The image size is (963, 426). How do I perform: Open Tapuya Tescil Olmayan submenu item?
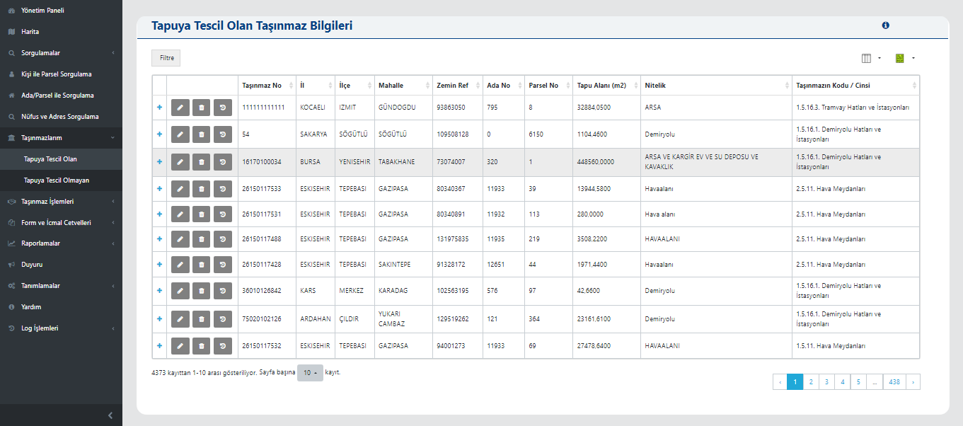[x=57, y=180]
